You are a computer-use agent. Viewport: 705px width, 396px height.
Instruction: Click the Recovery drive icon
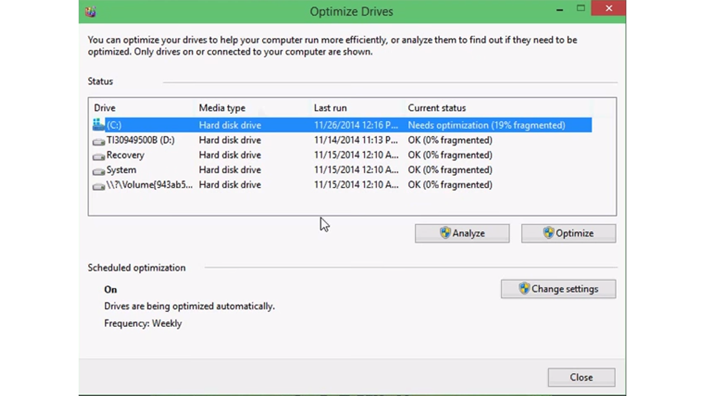pos(99,156)
